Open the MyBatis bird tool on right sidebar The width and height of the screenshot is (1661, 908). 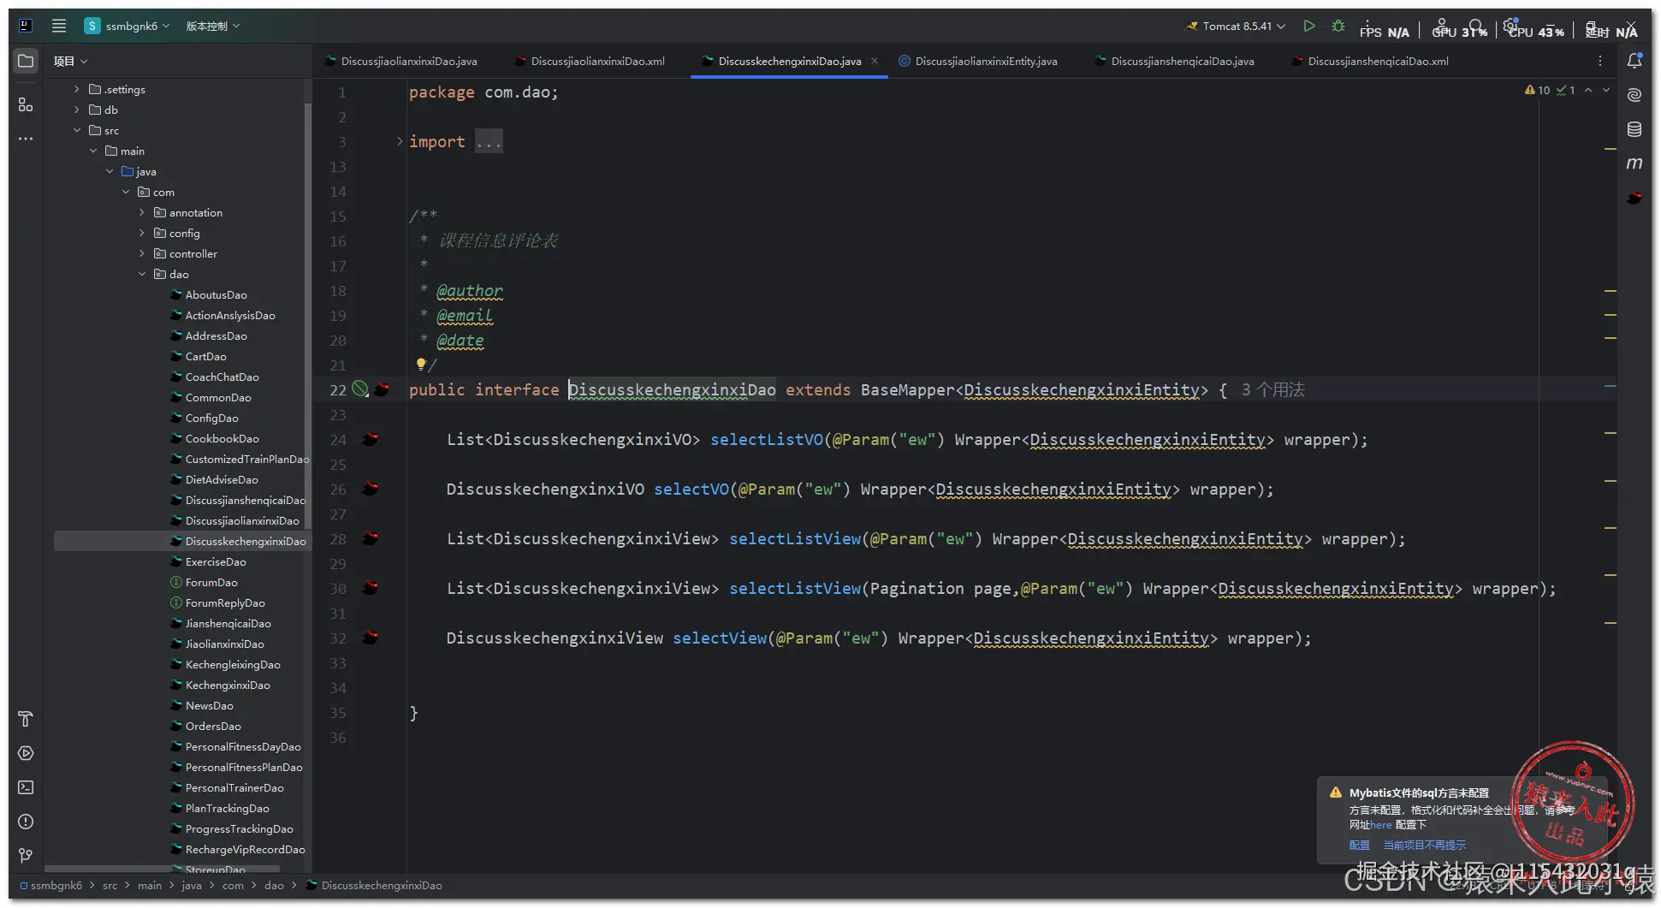(x=1634, y=198)
